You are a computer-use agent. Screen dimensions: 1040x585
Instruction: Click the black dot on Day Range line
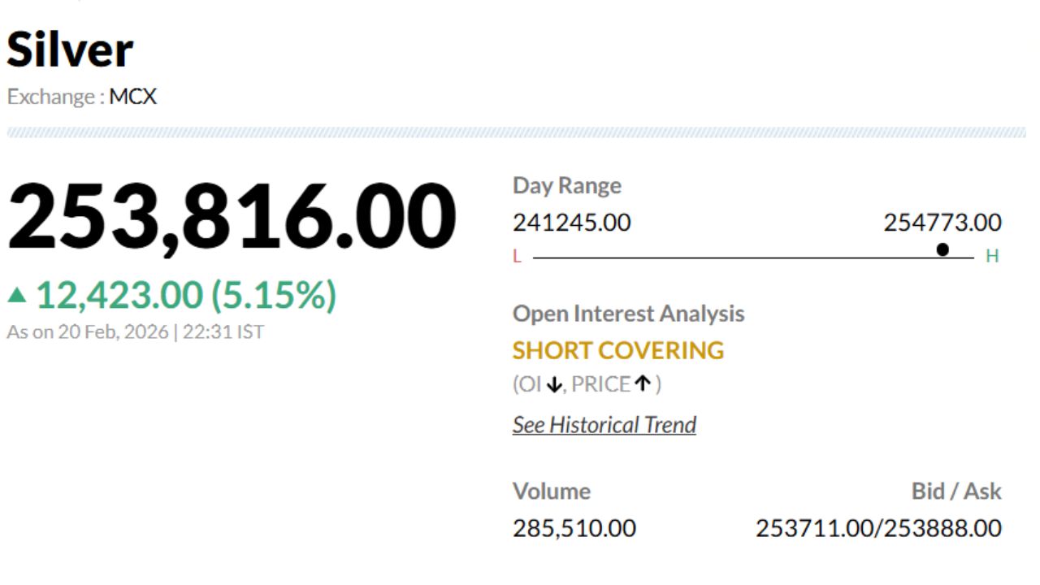(942, 249)
